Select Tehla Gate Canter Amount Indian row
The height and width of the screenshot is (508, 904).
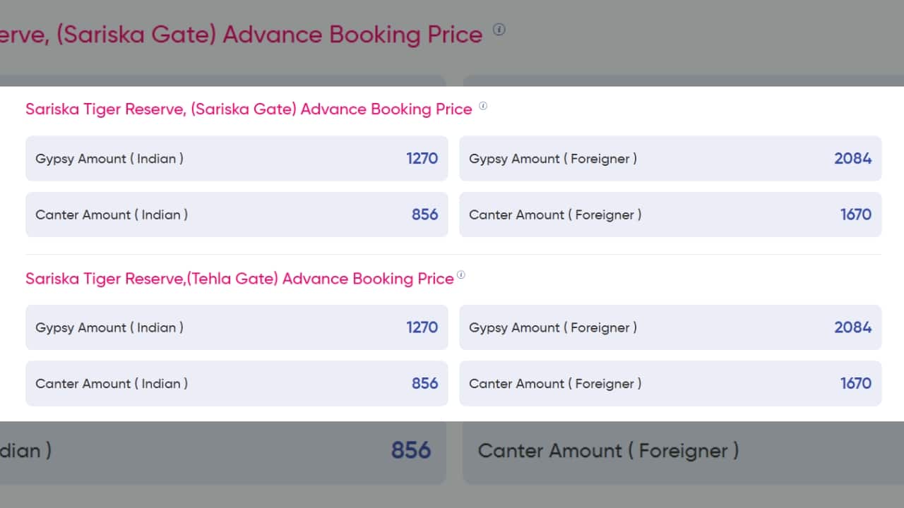237,383
